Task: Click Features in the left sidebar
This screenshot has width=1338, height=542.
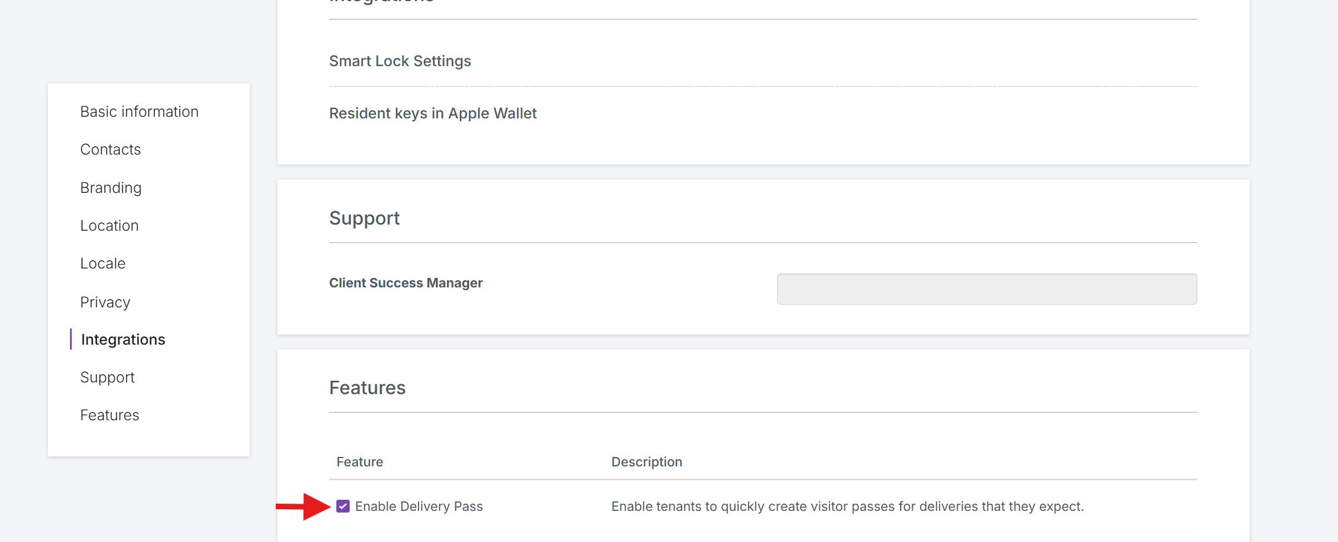Action: pos(110,415)
